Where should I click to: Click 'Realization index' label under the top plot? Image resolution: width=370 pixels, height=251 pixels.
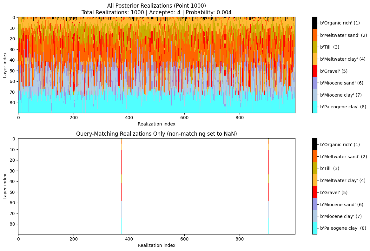[x=156, y=124]
